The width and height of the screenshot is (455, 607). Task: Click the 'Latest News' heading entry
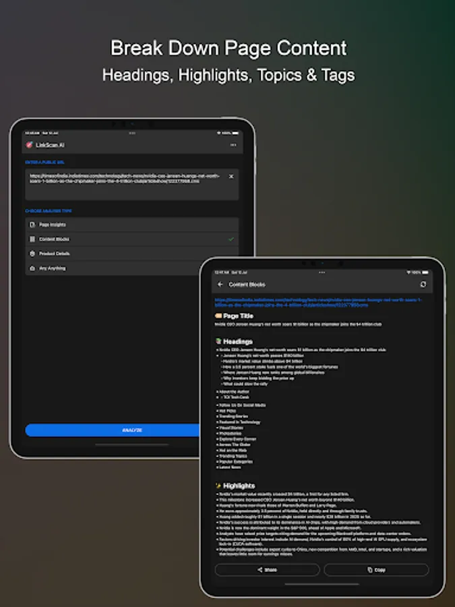point(231,467)
